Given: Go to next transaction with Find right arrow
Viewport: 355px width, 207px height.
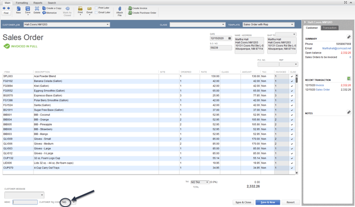Looking at the screenshot, I should 9,8.
